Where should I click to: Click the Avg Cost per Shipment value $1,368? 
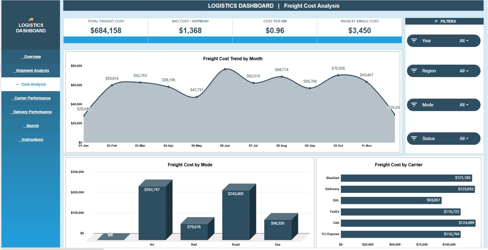coord(190,30)
